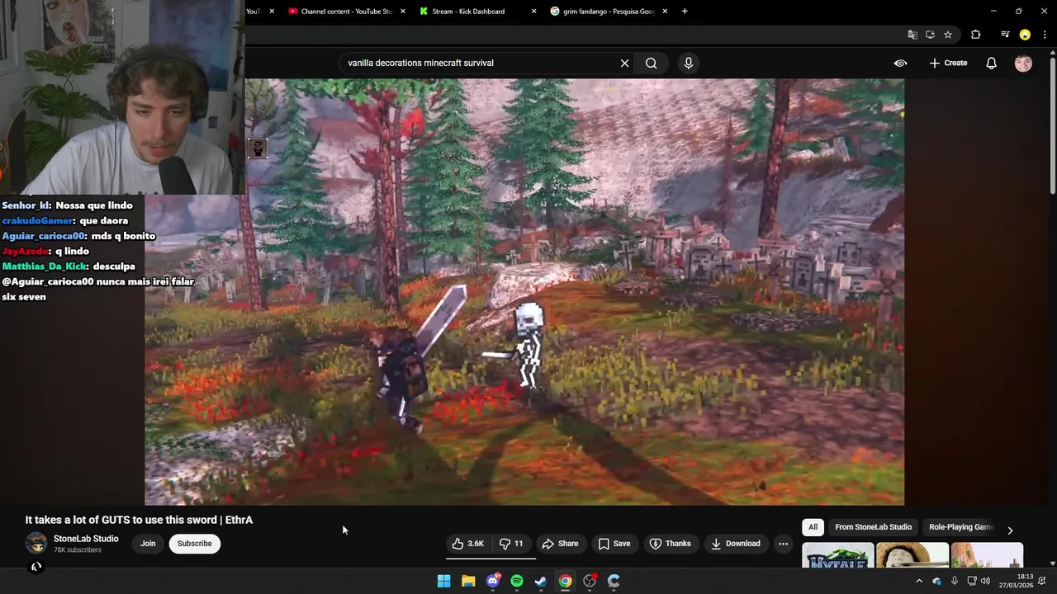This screenshot has height=594, width=1057.
Task: Close the Kick Dashboard tab
Action: tap(533, 12)
